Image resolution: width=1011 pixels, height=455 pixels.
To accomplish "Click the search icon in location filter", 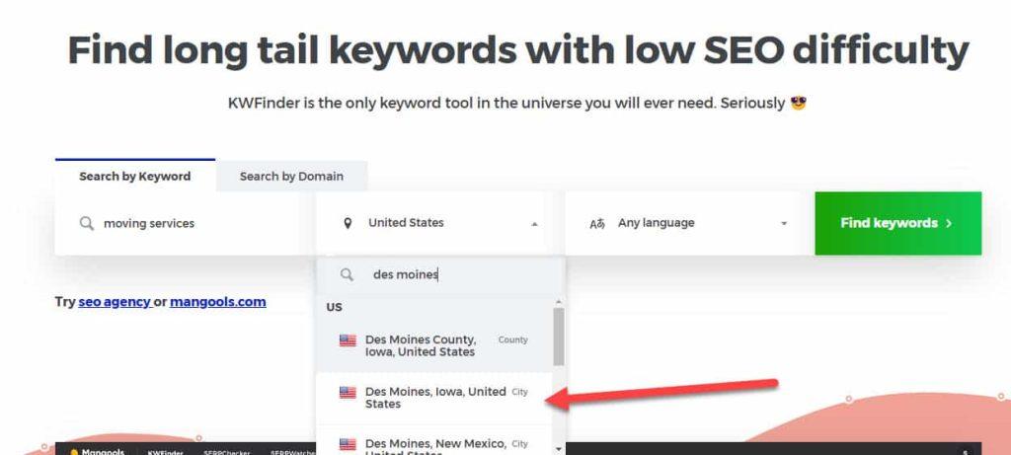I will (347, 275).
